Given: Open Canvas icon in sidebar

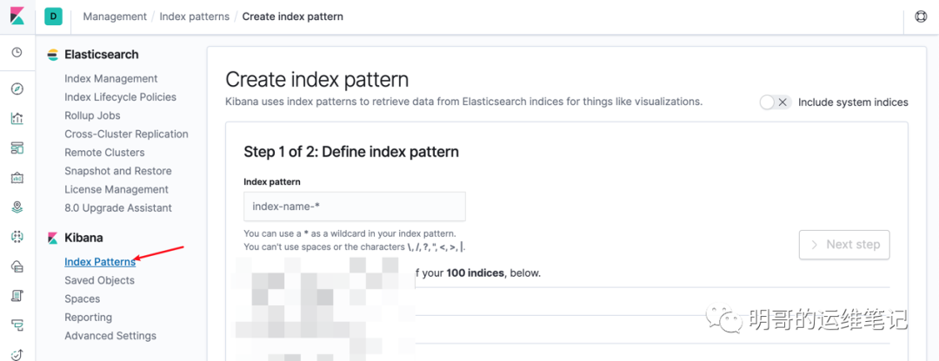Looking at the screenshot, I should click(x=17, y=178).
